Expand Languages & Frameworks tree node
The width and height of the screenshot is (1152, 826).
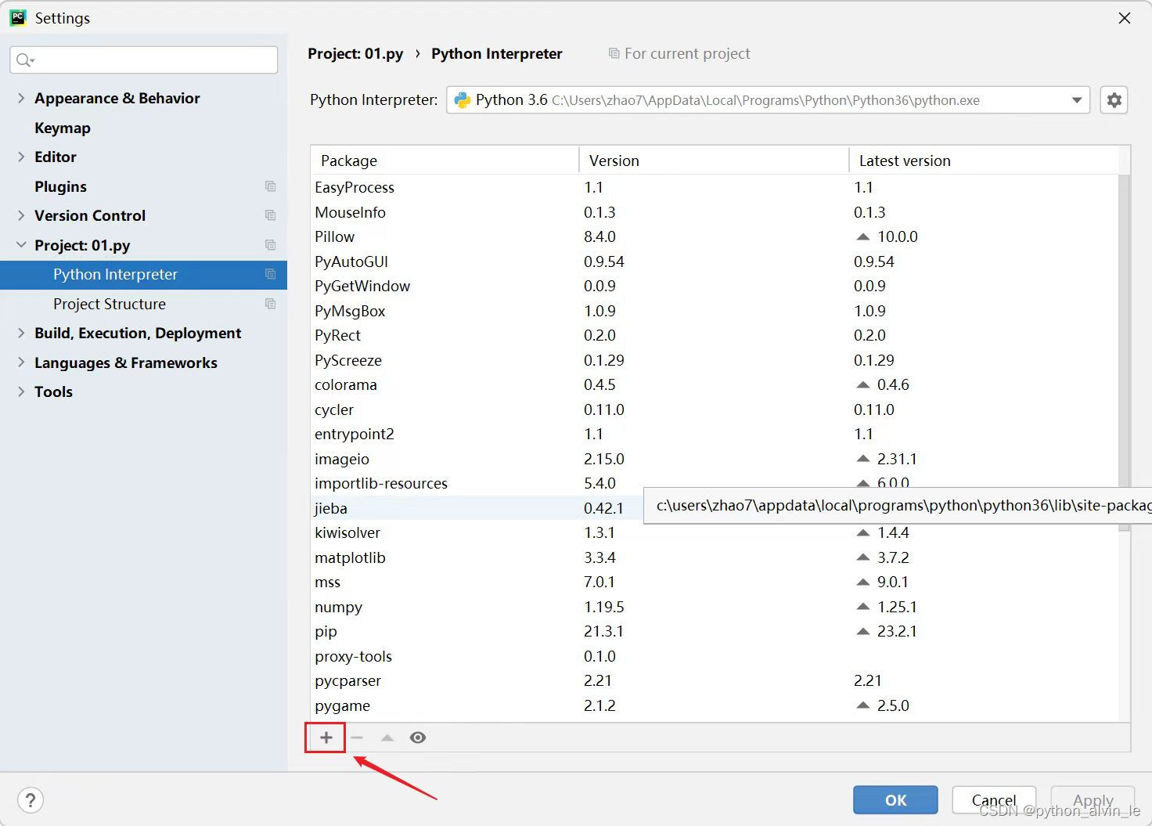[x=21, y=363]
